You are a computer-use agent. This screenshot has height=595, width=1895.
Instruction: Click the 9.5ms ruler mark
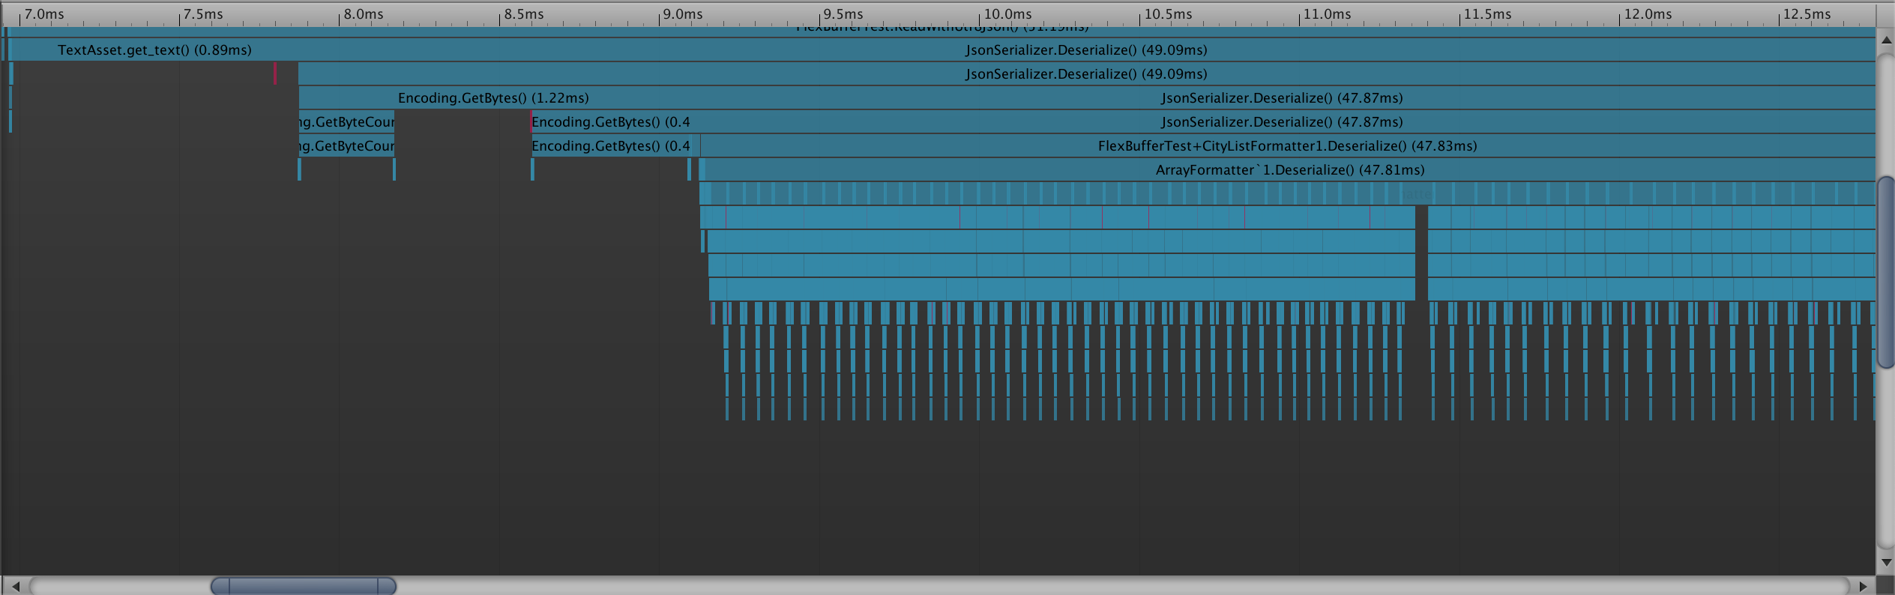pyautogui.click(x=843, y=14)
